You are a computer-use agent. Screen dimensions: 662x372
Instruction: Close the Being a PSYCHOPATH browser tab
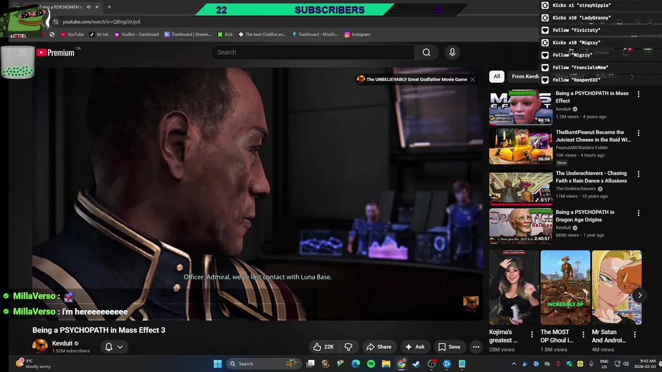pos(97,7)
